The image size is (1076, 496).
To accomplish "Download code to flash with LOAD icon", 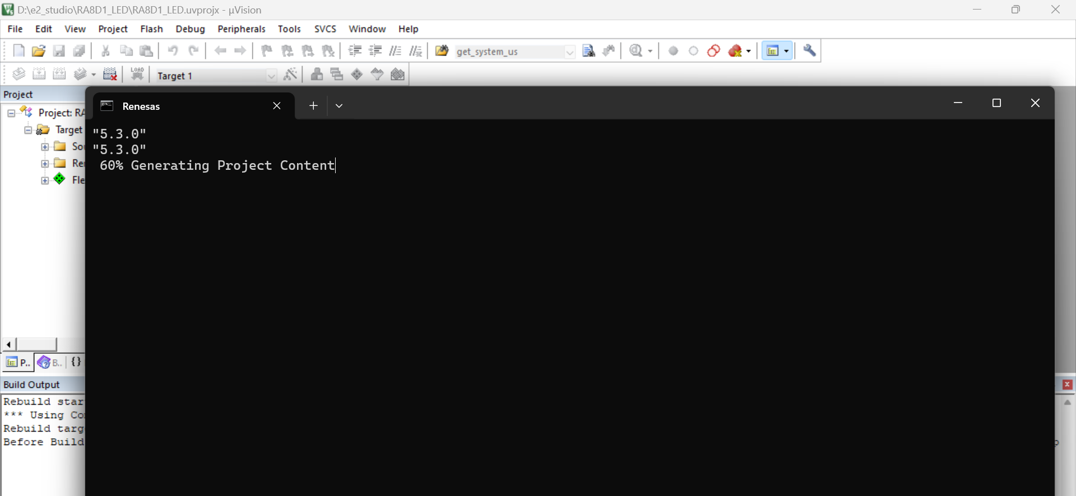I will [x=137, y=75].
